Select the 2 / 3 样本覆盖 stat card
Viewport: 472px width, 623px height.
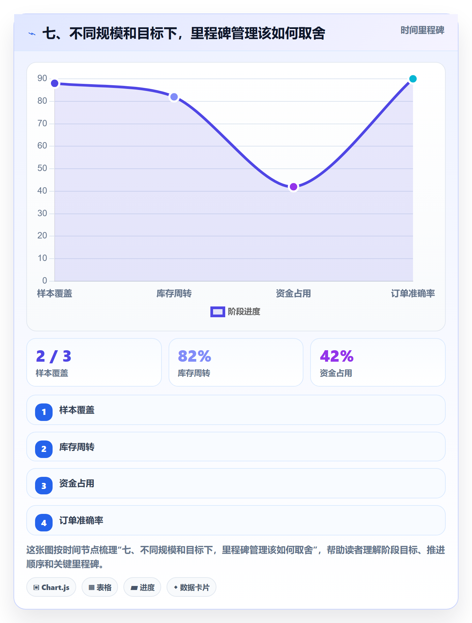click(x=94, y=362)
